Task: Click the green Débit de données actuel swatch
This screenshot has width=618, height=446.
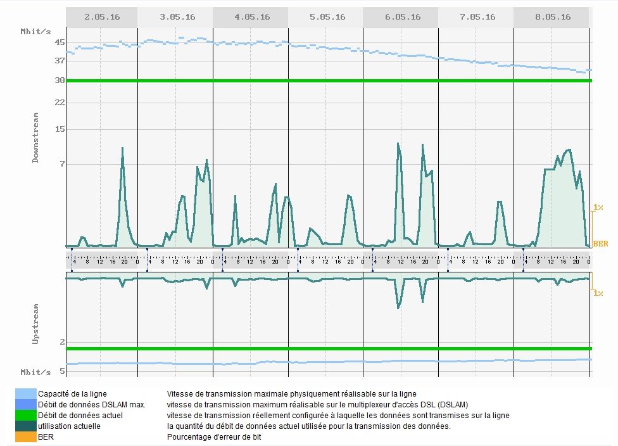Action: coord(26,415)
